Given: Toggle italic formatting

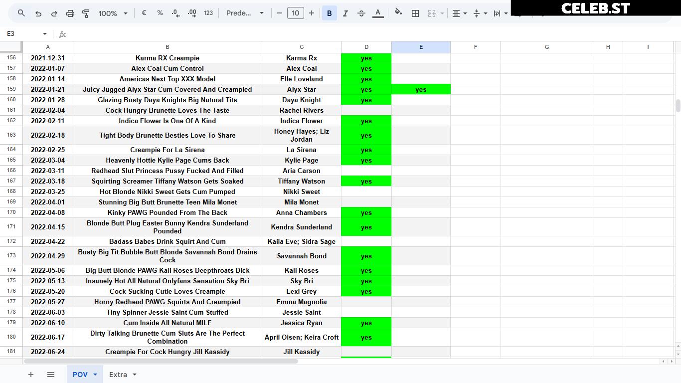Looking at the screenshot, I should [x=345, y=13].
